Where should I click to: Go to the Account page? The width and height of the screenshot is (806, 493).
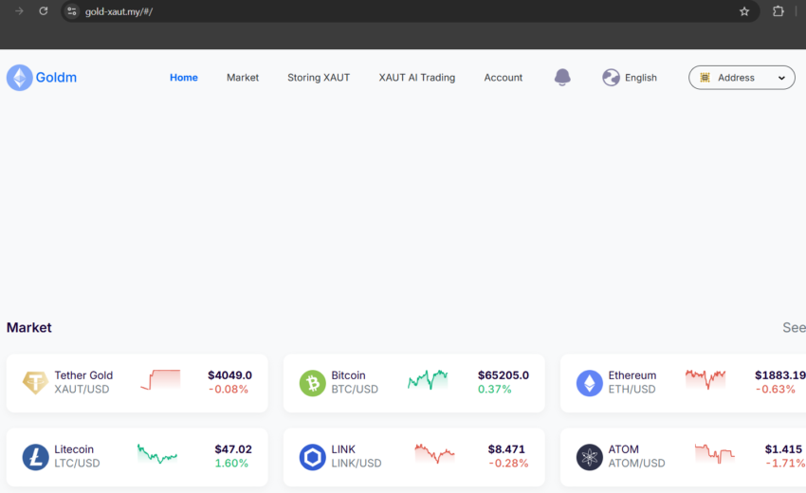(504, 78)
